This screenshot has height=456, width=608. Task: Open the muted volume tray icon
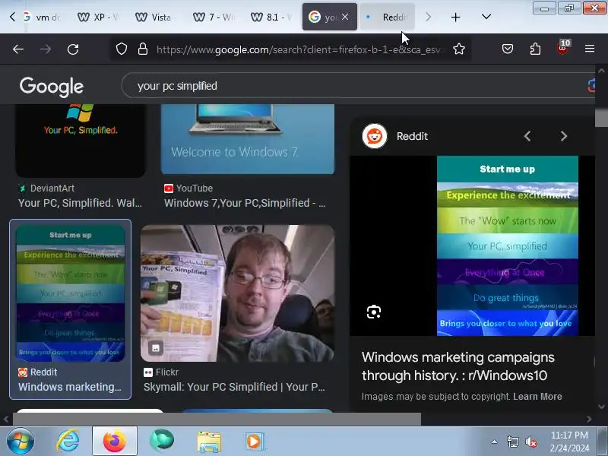click(531, 442)
